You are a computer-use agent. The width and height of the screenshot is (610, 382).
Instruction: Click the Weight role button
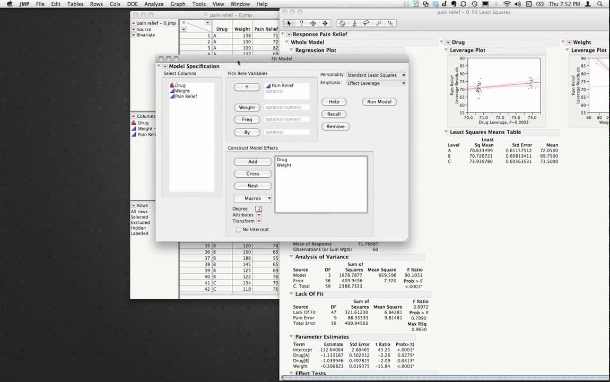pyautogui.click(x=247, y=108)
